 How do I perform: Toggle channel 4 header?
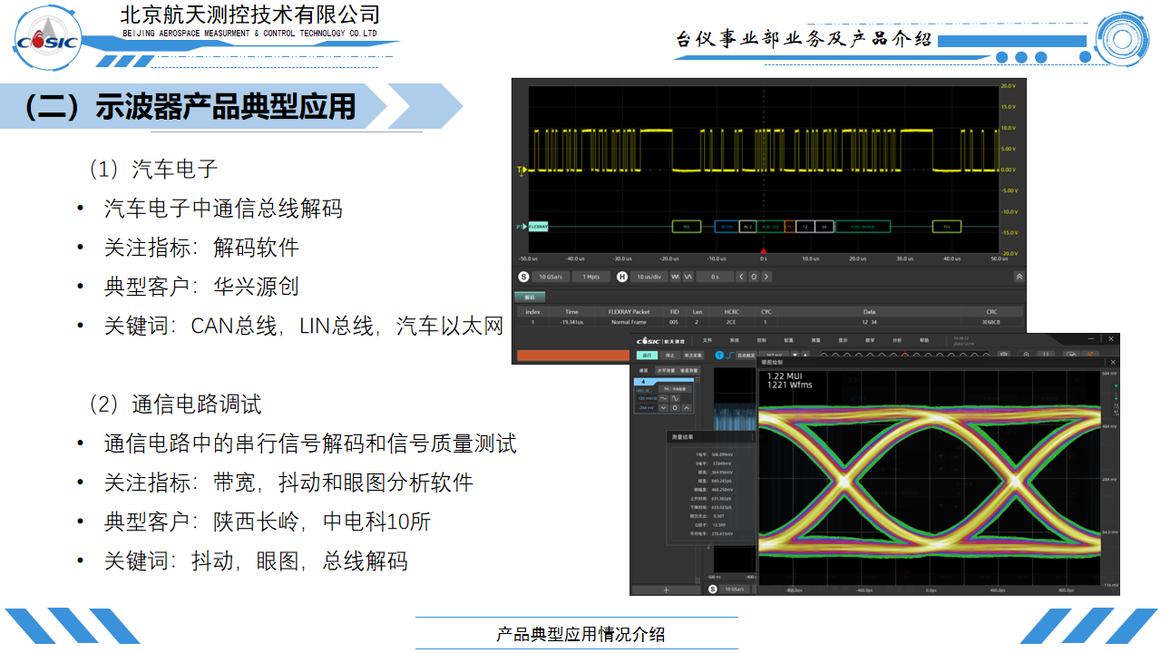coord(664,382)
